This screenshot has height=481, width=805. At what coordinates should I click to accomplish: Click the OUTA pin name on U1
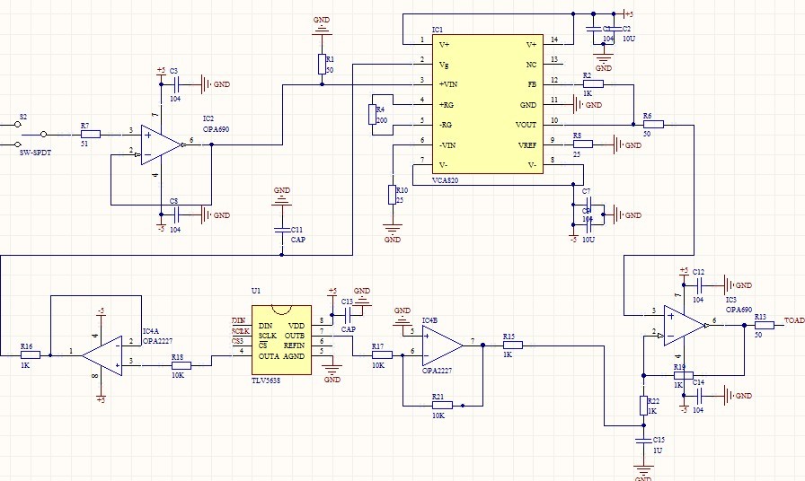[269, 356]
